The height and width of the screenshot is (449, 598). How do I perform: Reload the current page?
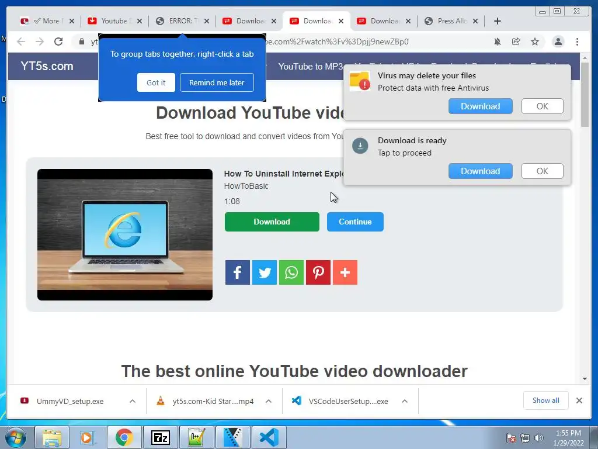[58, 42]
